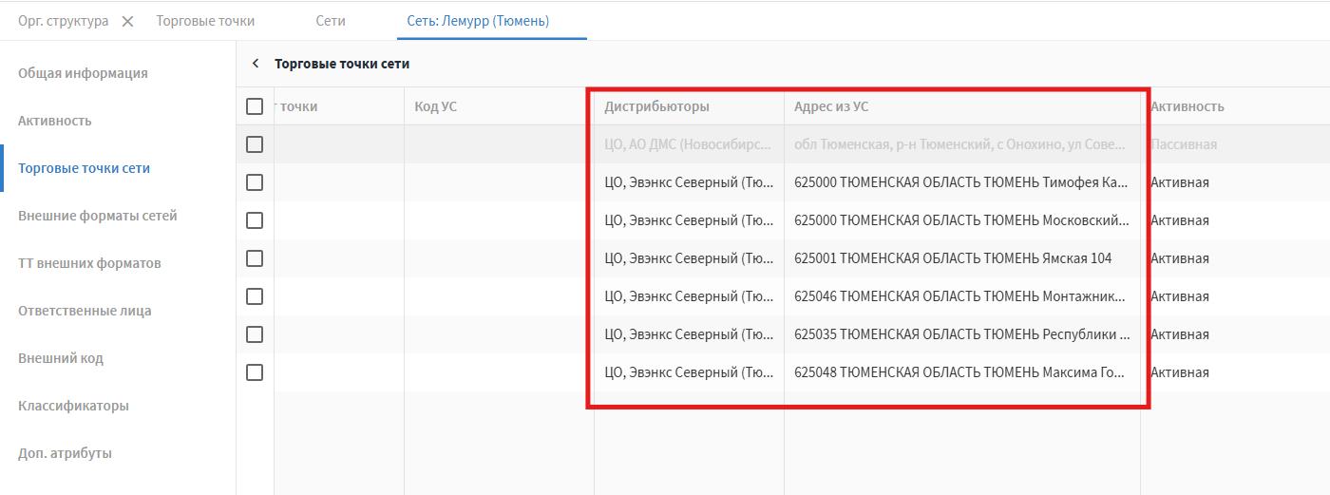Open Доп. атрибуты sidebar item

point(65,453)
